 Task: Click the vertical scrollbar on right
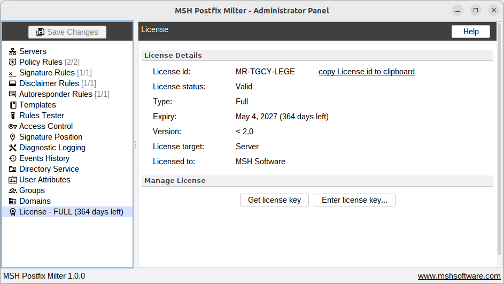499,140
